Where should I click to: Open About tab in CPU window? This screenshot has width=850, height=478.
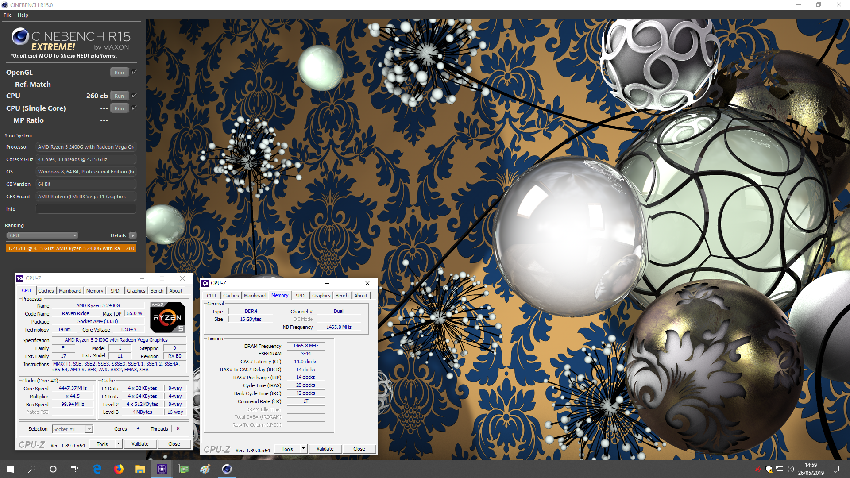(x=176, y=291)
